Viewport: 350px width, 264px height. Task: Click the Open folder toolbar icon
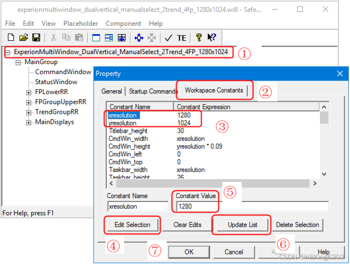[24, 38]
